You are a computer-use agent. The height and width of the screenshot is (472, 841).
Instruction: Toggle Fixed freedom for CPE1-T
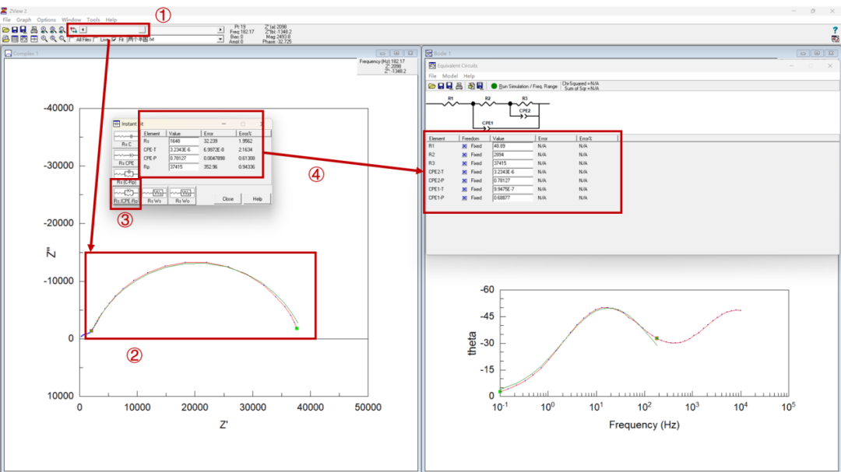pyautogui.click(x=464, y=189)
